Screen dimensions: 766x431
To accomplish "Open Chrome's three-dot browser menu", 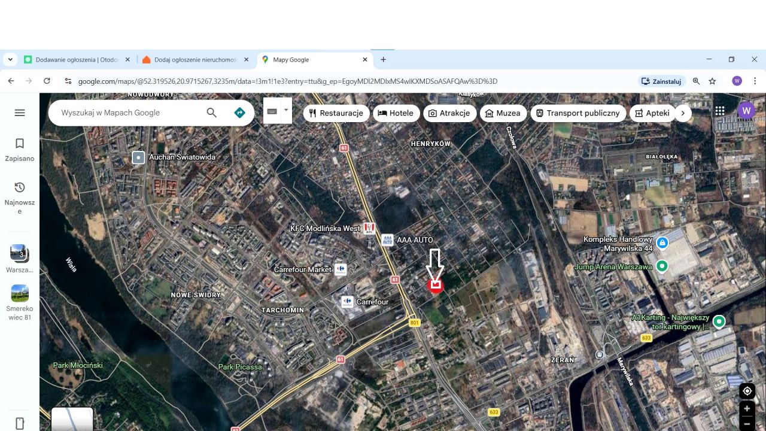I will [755, 81].
